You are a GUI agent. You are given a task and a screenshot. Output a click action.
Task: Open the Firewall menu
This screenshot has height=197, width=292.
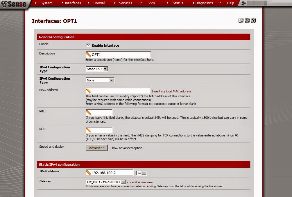(x=99, y=3)
